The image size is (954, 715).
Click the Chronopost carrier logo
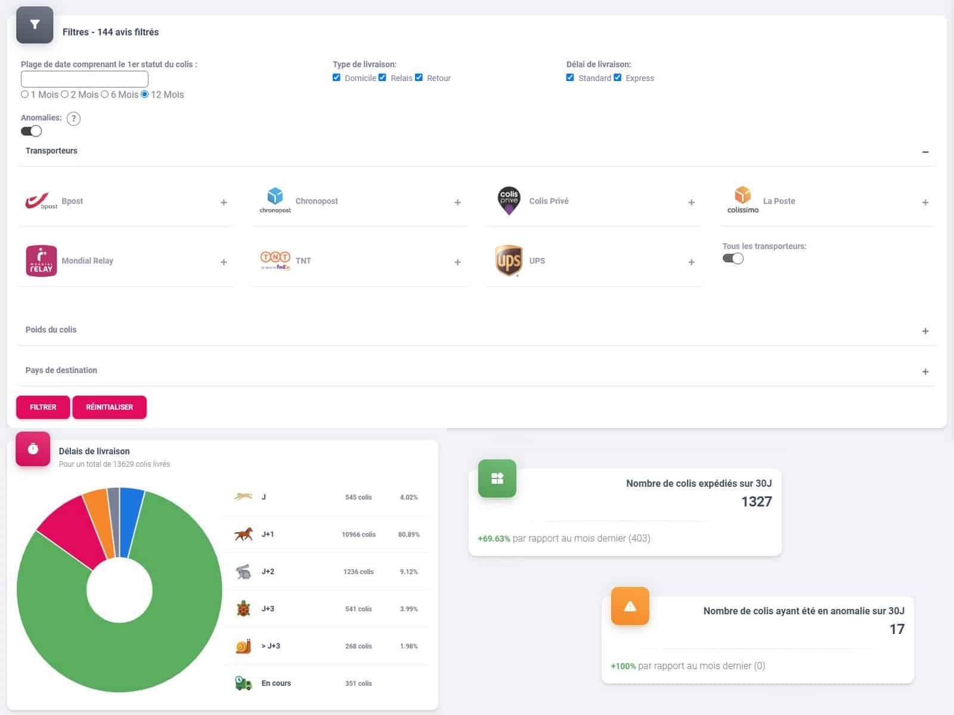click(x=275, y=201)
